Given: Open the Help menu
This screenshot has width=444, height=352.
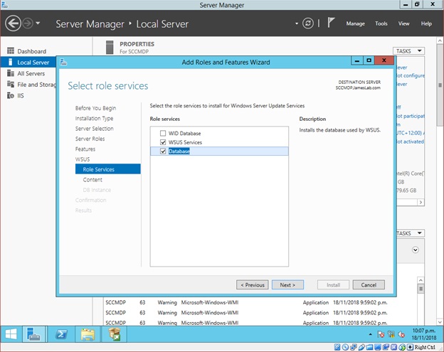Looking at the screenshot, I should pyautogui.click(x=426, y=23).
